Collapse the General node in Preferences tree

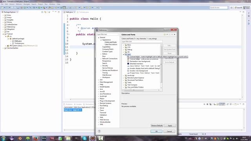98,38
